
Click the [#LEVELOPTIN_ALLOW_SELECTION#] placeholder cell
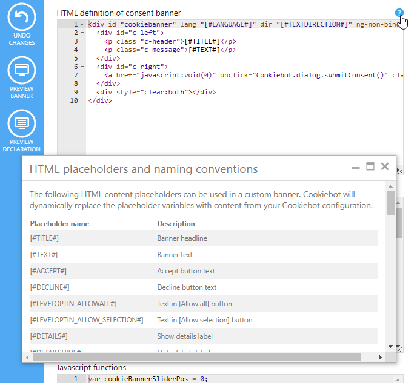[87, 320]
